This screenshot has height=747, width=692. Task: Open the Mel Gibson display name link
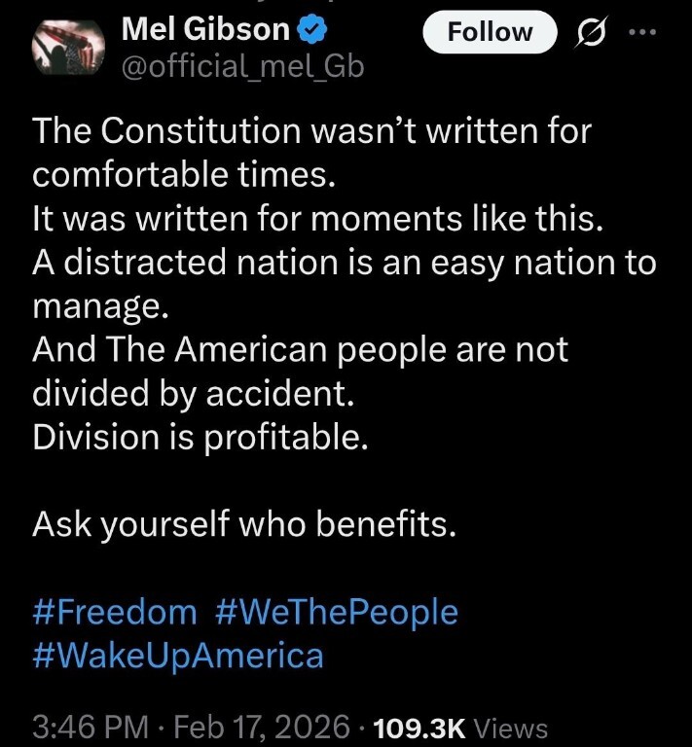pyautogui.click(x=206, y=31)
